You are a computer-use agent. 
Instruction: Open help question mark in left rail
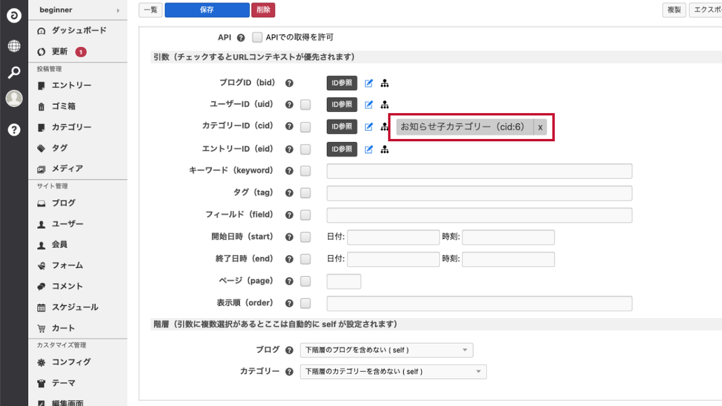(x=14, y=129)
